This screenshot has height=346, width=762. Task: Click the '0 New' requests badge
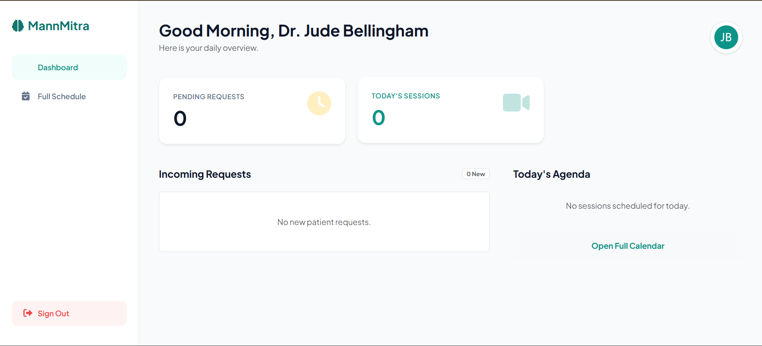point(476,174)
